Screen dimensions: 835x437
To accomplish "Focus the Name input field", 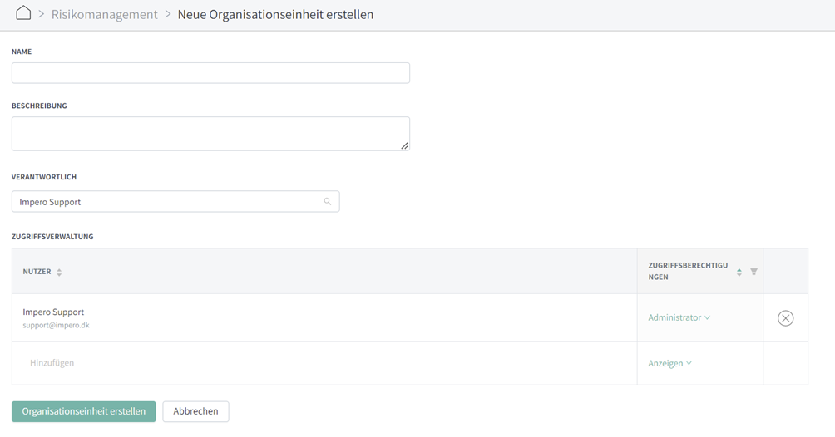I will click(x=211, y=73).
